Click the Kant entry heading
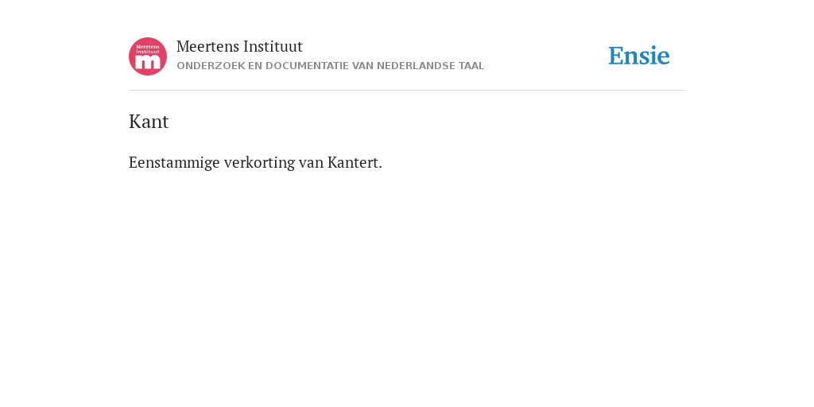 (x=149, y=122)
